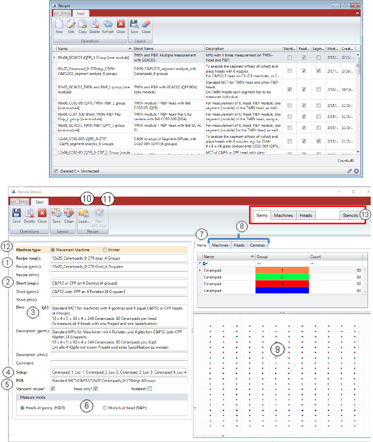Image resolution: width=373 pixels, height=442 pixels.
Task: Select Moduls at head (S@H) measure mode
Action: click(x=105, y=408)
